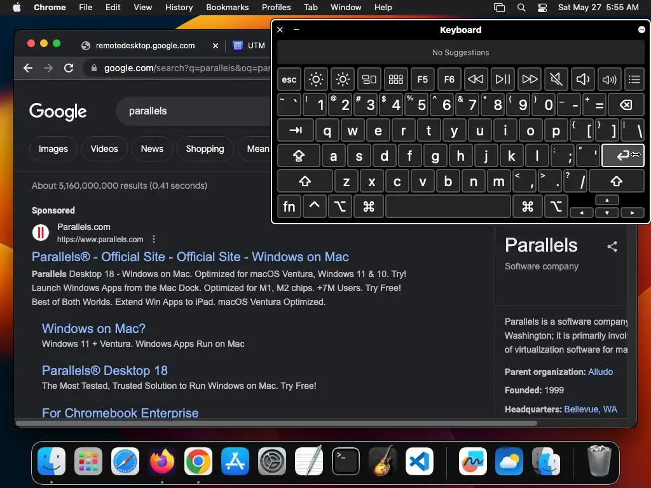Viewport: 651px width, 488px height.
Task: Tap the play/pause media key
Action: point(502,79)
